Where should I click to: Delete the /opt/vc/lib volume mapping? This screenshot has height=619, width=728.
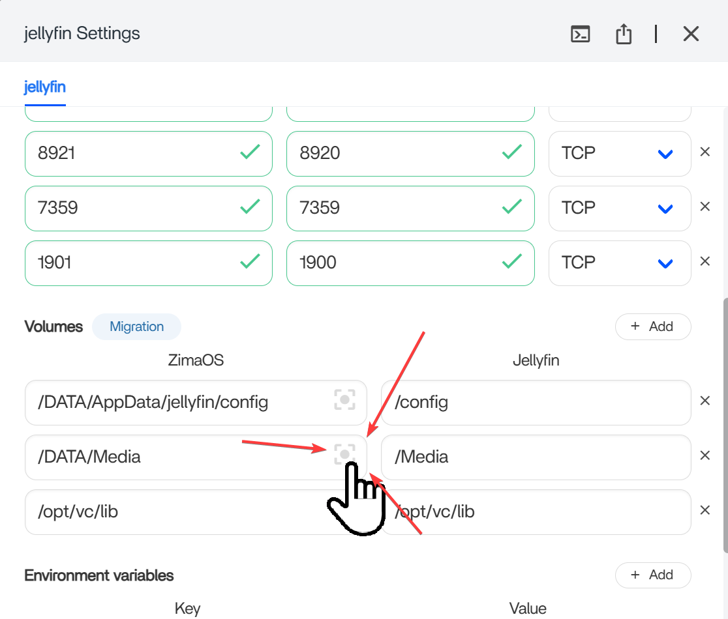click(705, 510)
